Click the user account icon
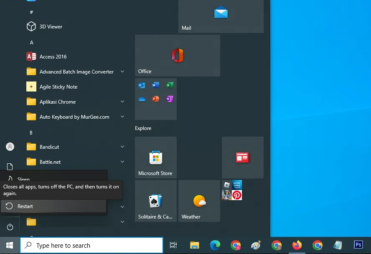 [10, 147]
